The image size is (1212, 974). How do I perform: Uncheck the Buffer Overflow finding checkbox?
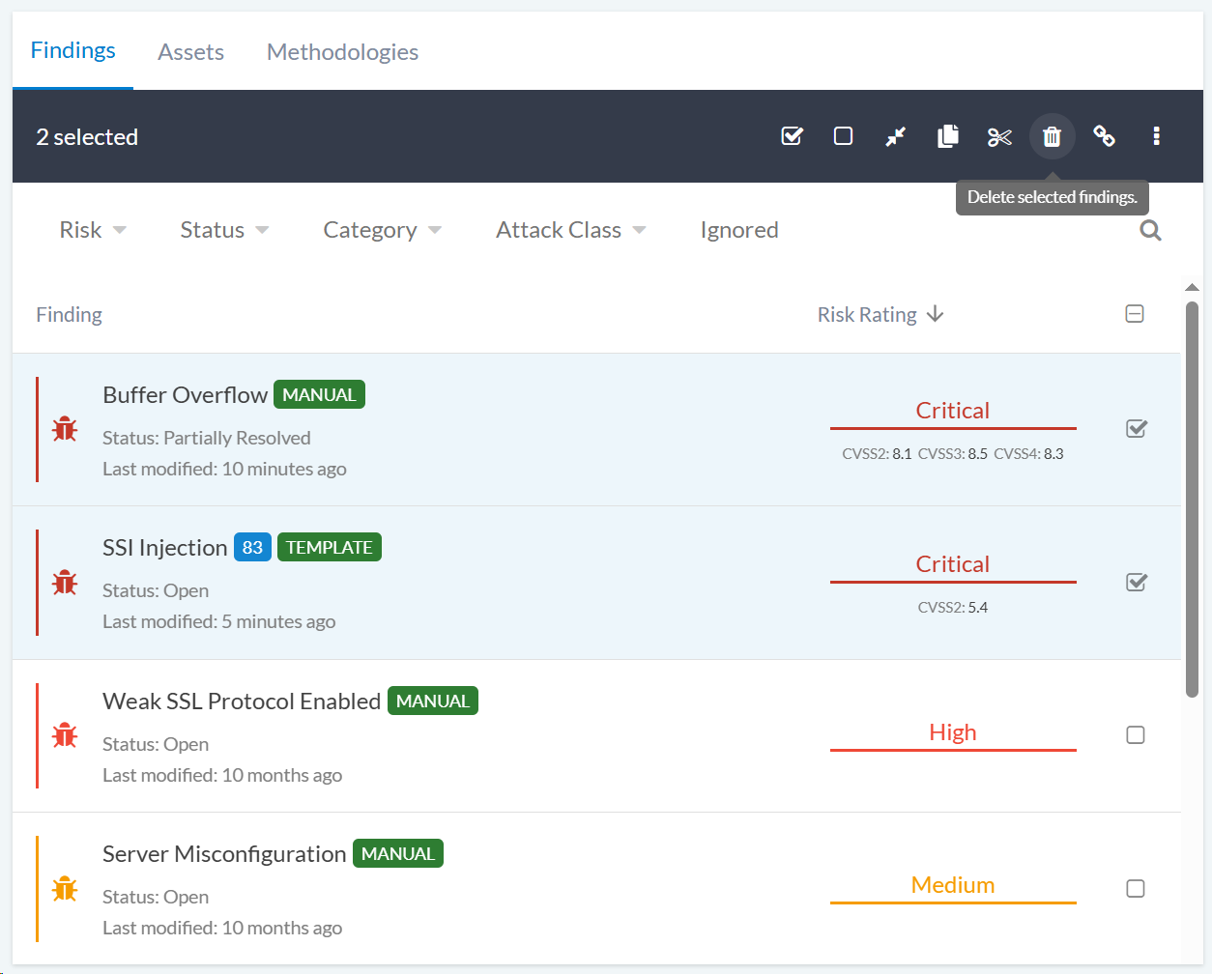click(x=1136, y=428)
